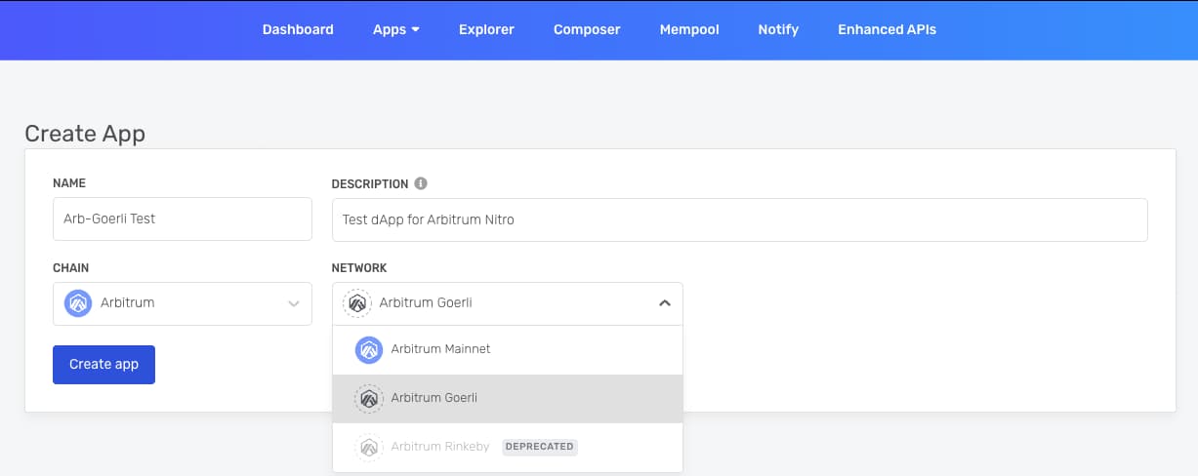Navigate to Mempool

(x=689, y=29)
